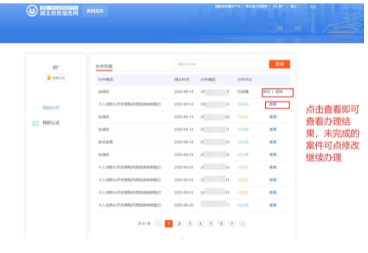
Task: Click the 我的认证 green sidebar icon
Action: point(35,123)
